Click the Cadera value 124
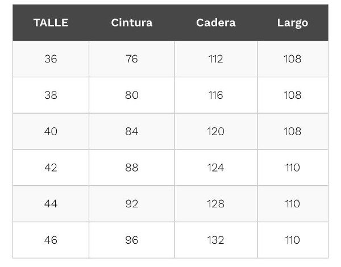Image resolution: width=341 pixels, height=267 pixels. tap(216, 168)
